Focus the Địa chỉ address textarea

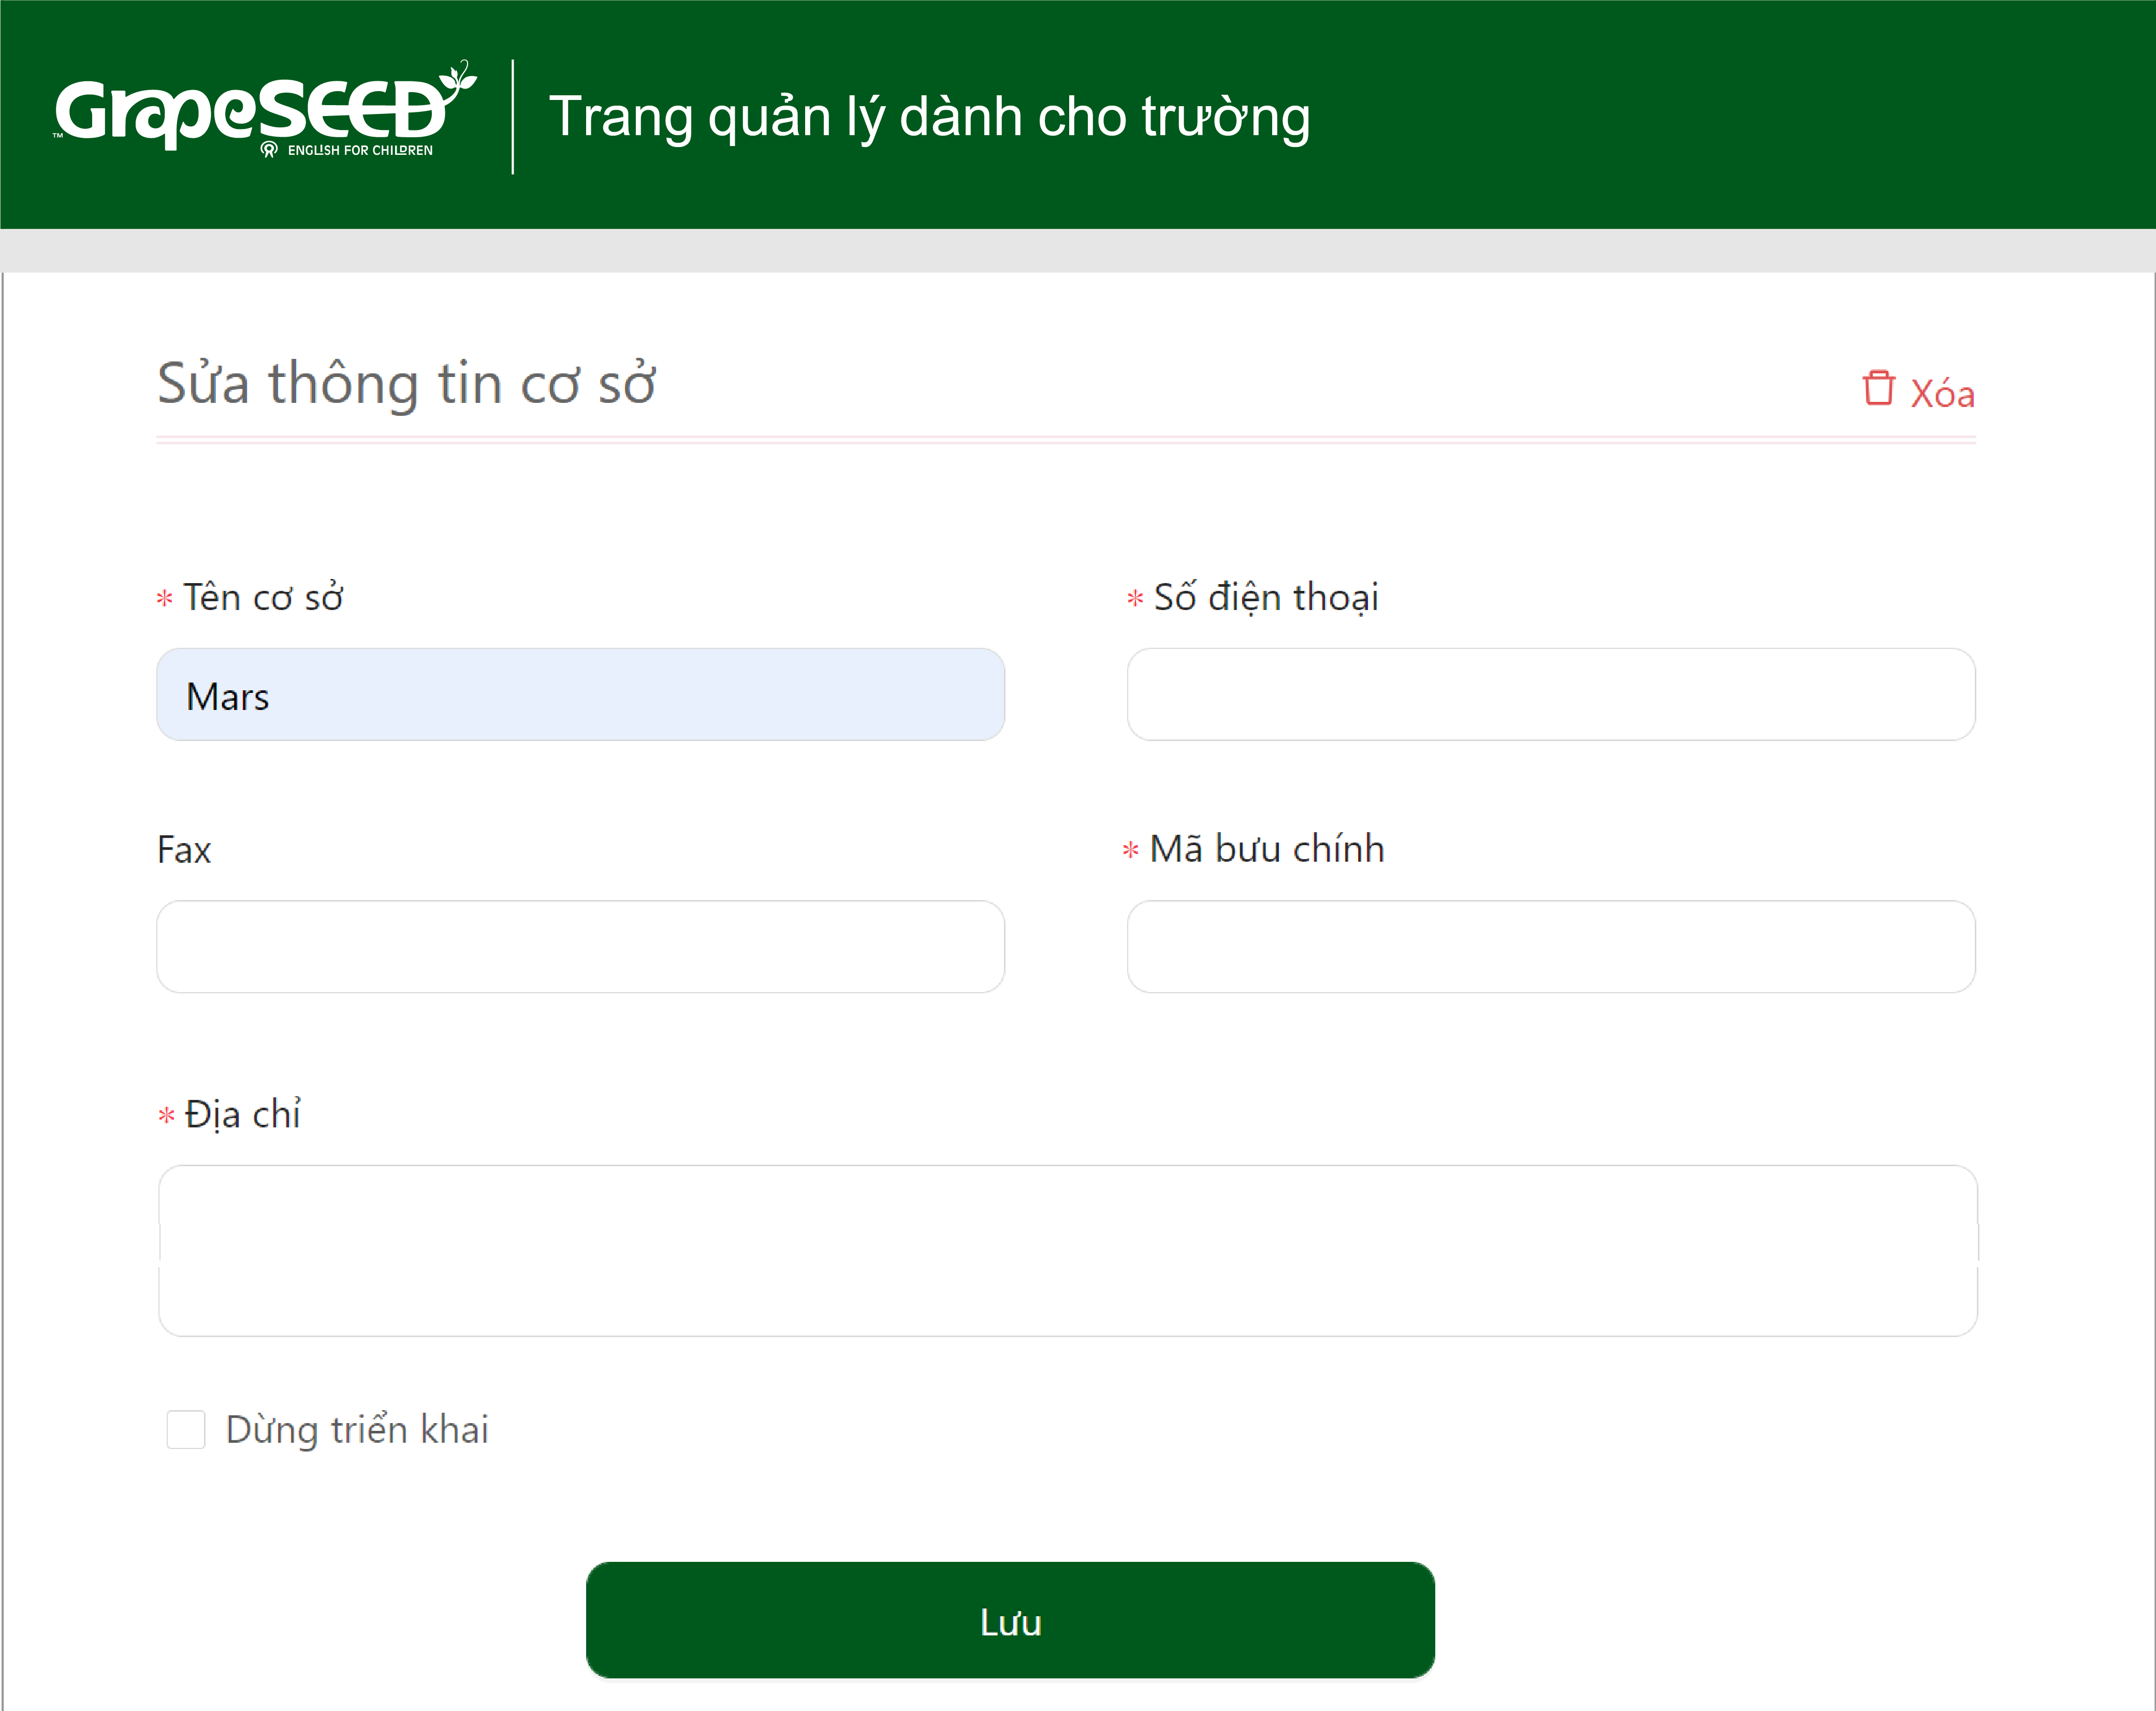[x=1067, y=1251]
